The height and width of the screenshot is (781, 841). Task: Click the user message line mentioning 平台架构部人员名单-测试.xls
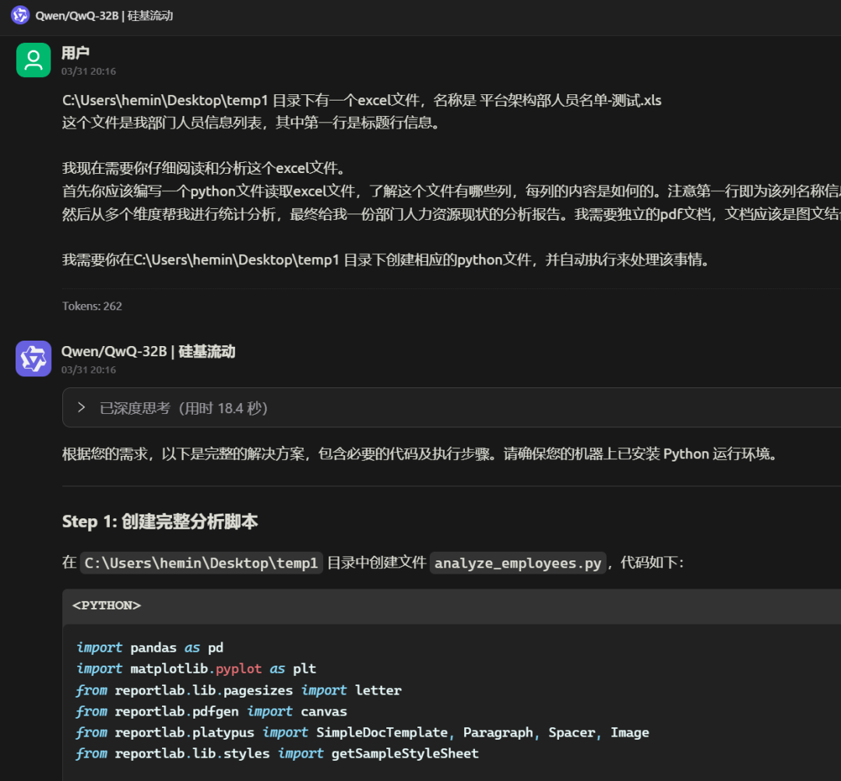click(362, 101)
